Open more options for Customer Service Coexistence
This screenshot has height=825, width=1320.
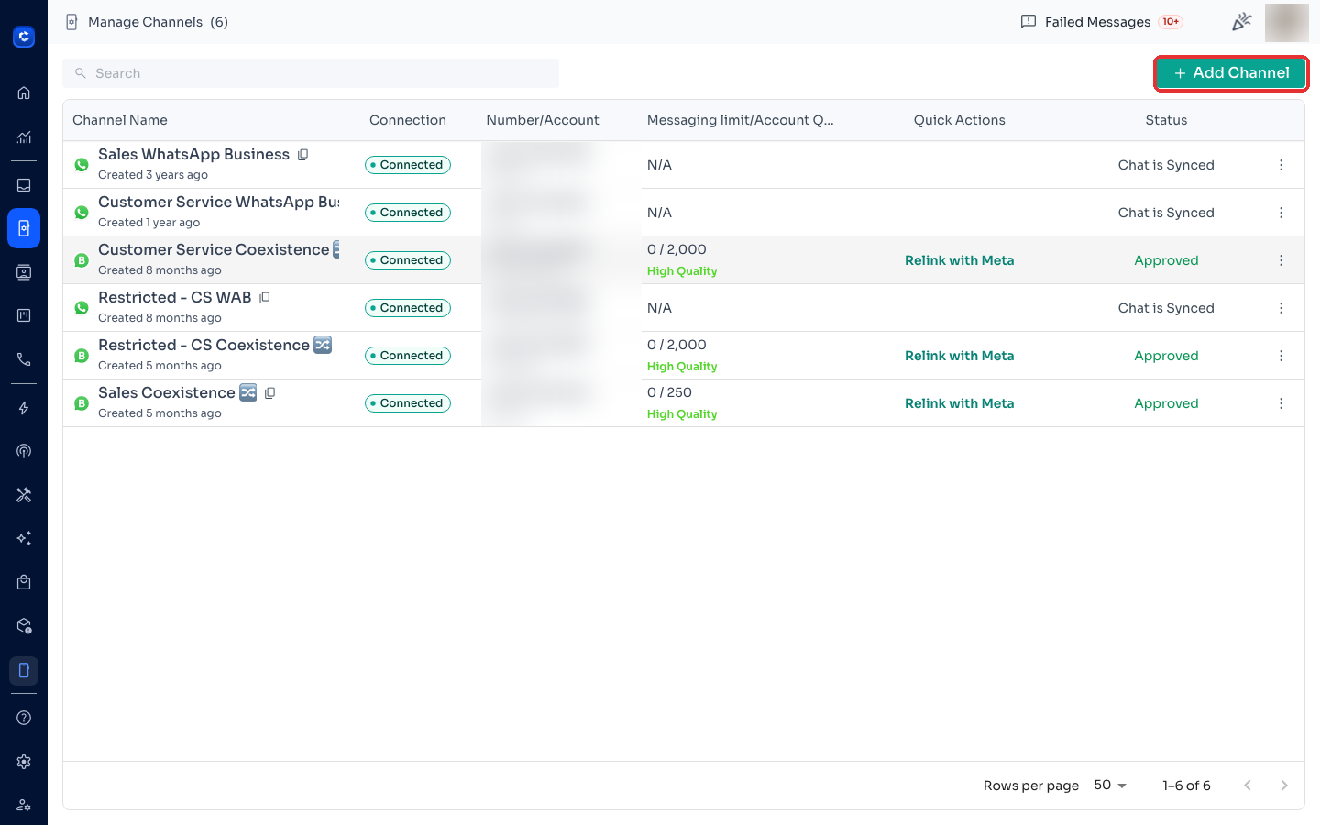click(1281, 260)
